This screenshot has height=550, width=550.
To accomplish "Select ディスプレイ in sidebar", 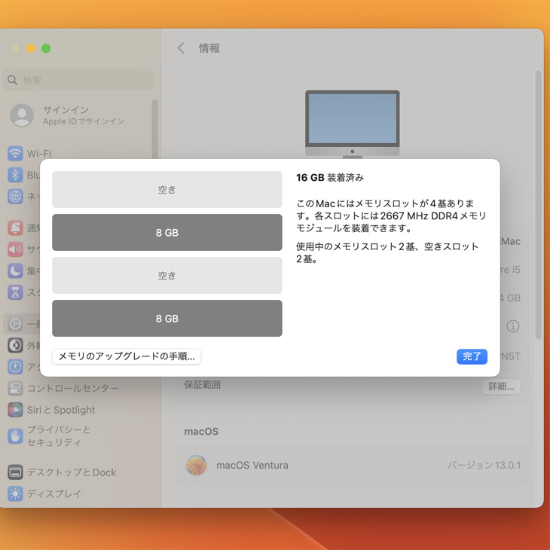I will click(x=54, y=493).
